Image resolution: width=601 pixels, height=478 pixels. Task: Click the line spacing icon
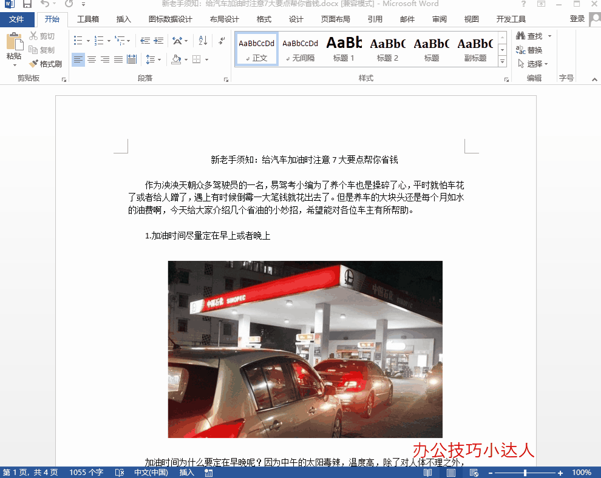(151, 59)
